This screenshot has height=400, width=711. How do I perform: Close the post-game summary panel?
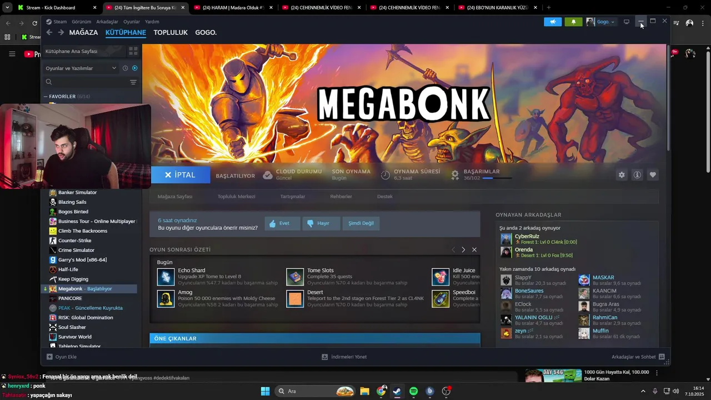click(474, 249)
